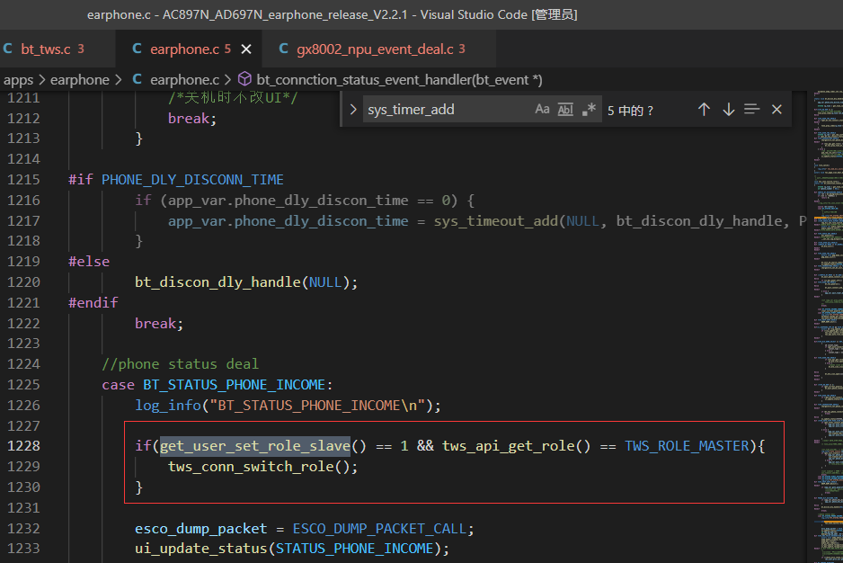
Task: Click TWS_ROLE_MASTER constant
Action: click(687, 446)
